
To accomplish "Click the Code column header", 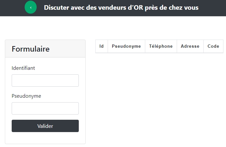I will 213,46.
